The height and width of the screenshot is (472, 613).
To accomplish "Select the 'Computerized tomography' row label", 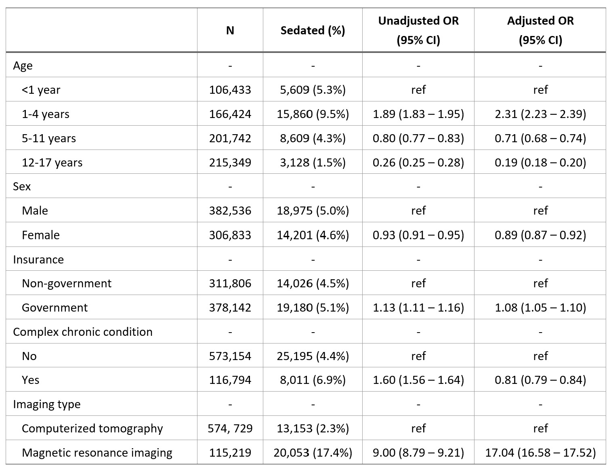I will [x=92, y=428].
